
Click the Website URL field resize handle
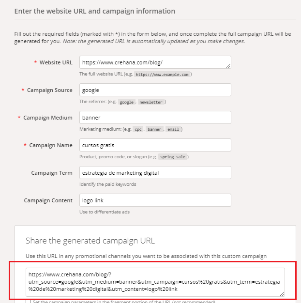click(x=228, y=66)
